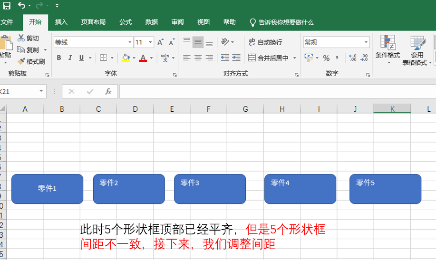Toggle center text horizontally
The height and width of the screenshot is (261, 436).
(x=198, y=58)
